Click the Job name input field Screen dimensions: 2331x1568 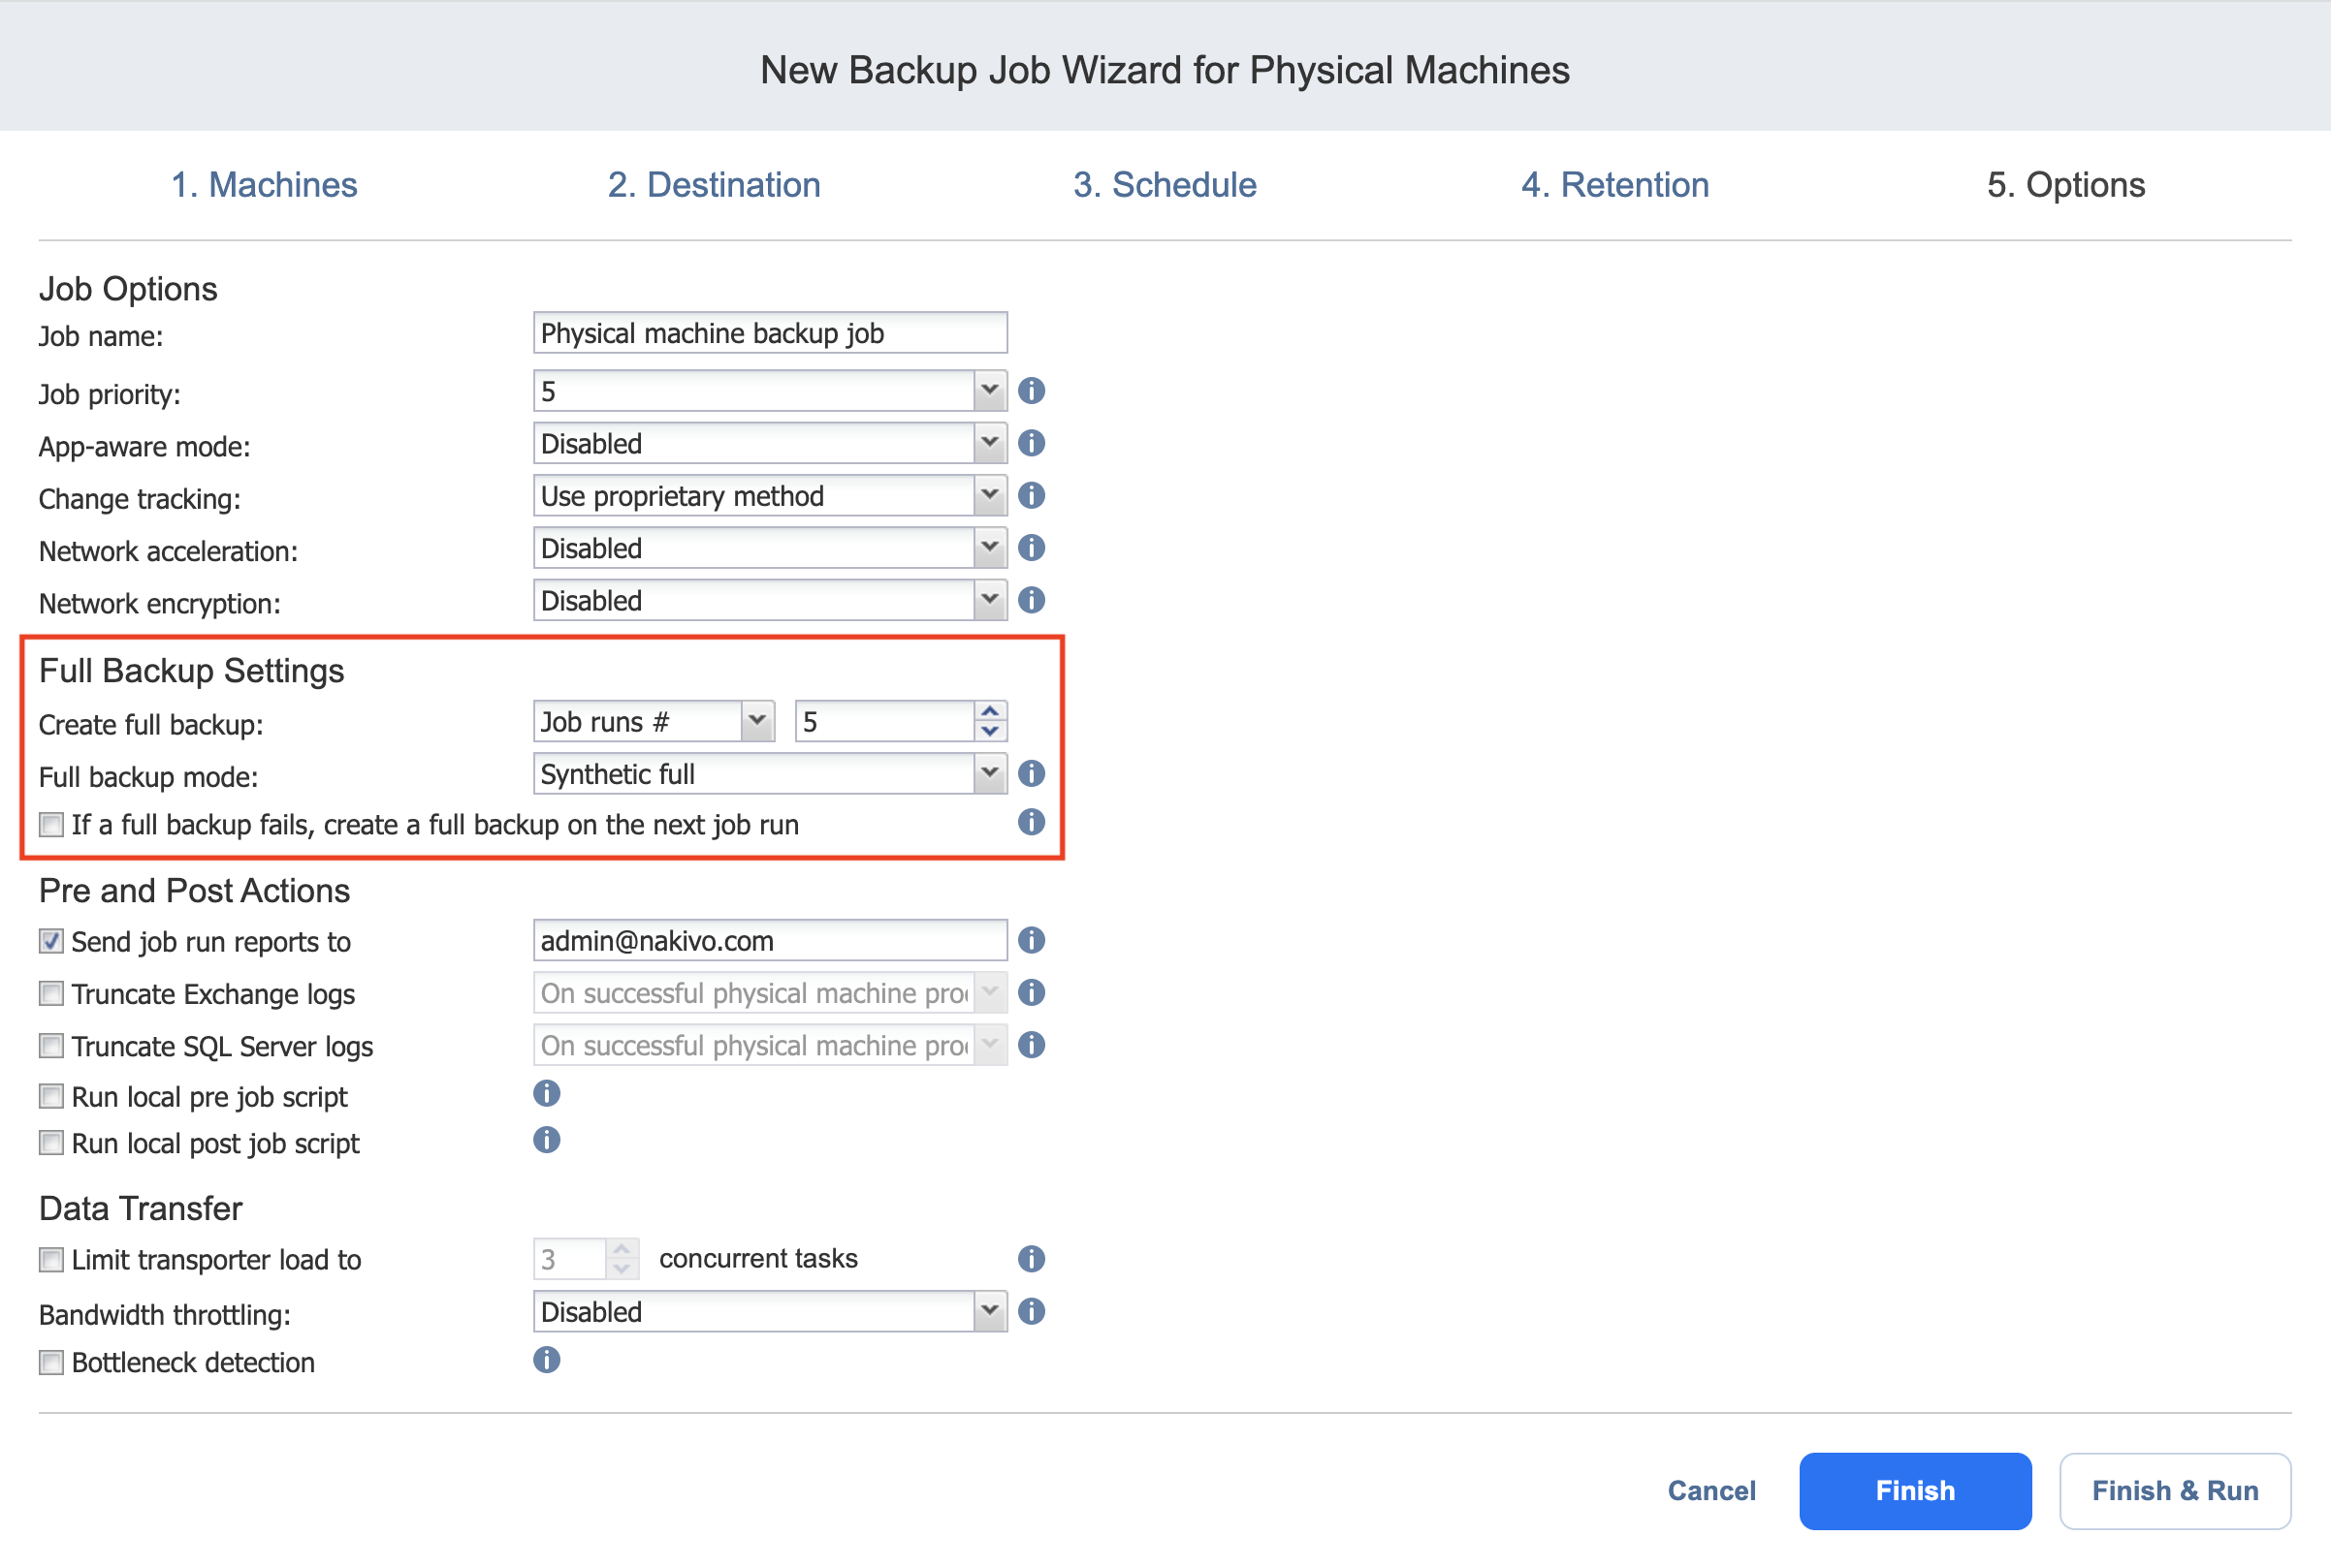[x=769, y=333]
